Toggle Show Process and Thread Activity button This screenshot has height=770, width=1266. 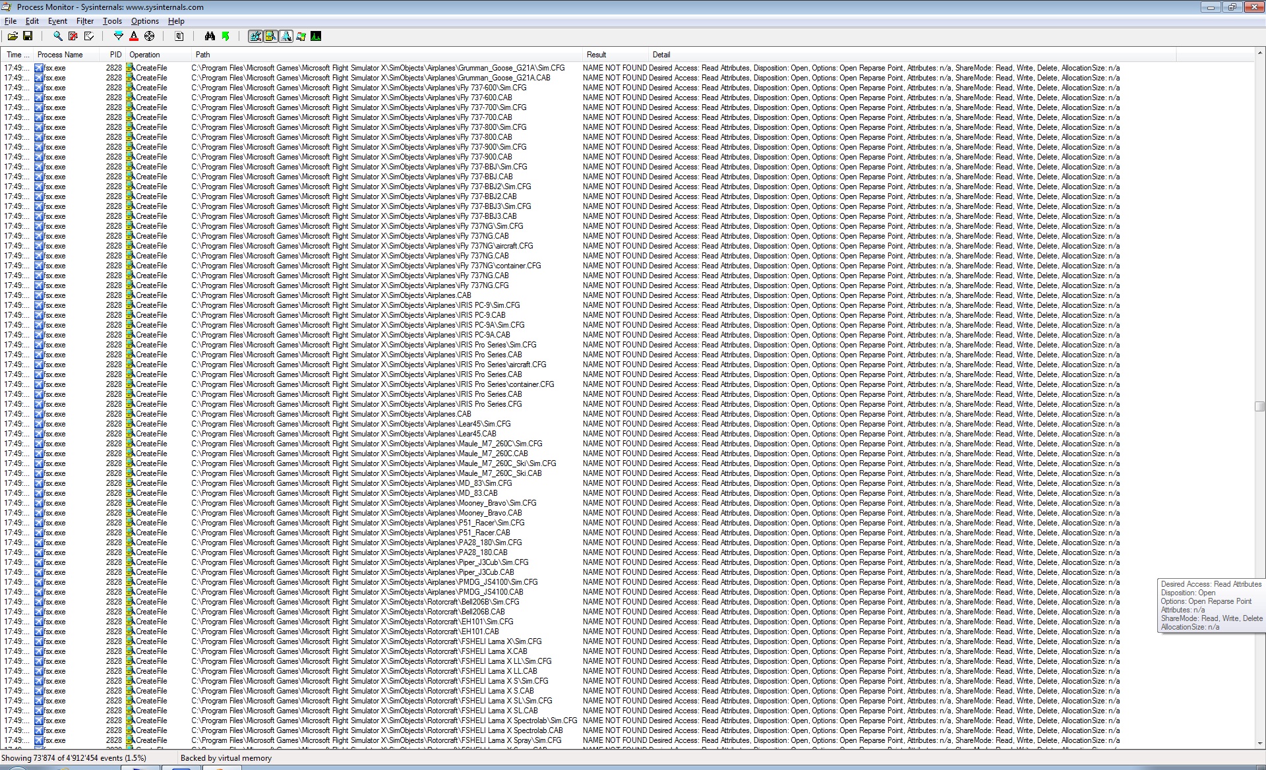click(x=301, y=36)
